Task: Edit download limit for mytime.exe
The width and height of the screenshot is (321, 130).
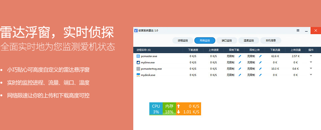Action: 240,62
